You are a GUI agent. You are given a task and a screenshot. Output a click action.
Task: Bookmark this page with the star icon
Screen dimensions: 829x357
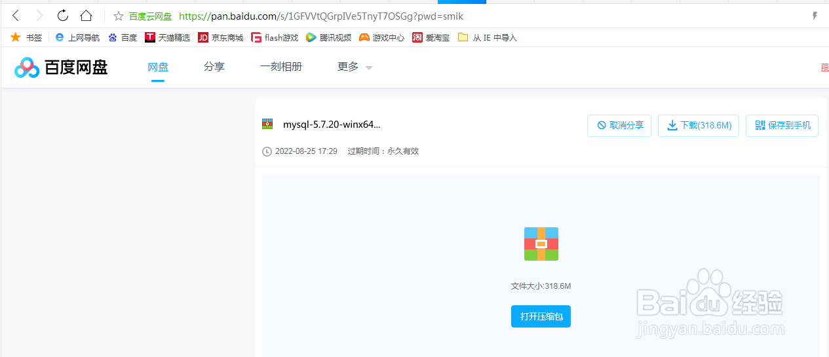click(119, 16)
